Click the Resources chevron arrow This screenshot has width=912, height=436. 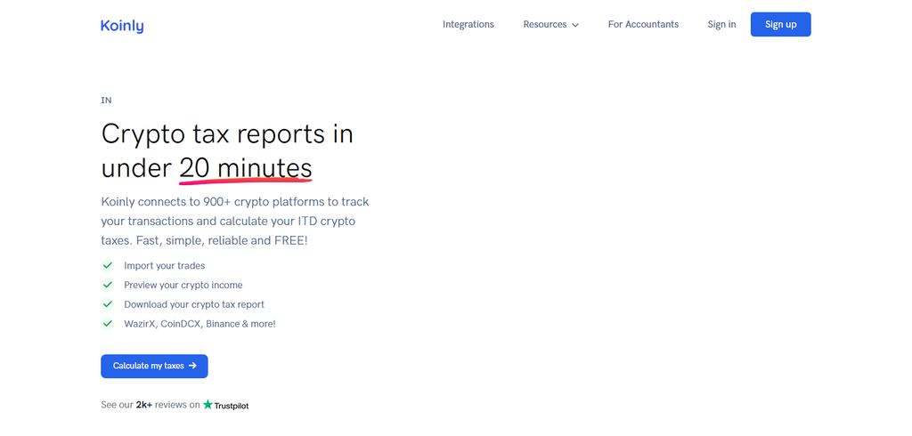click(x=575, y=25)
